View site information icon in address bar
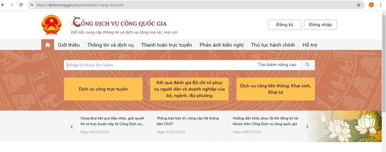386x152 pixels. click(32, 5)
